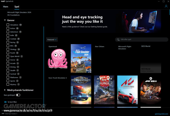Check the Strategy genre checkbox
Viewport: 170px width, 116px height.
[x=8, y=49]
